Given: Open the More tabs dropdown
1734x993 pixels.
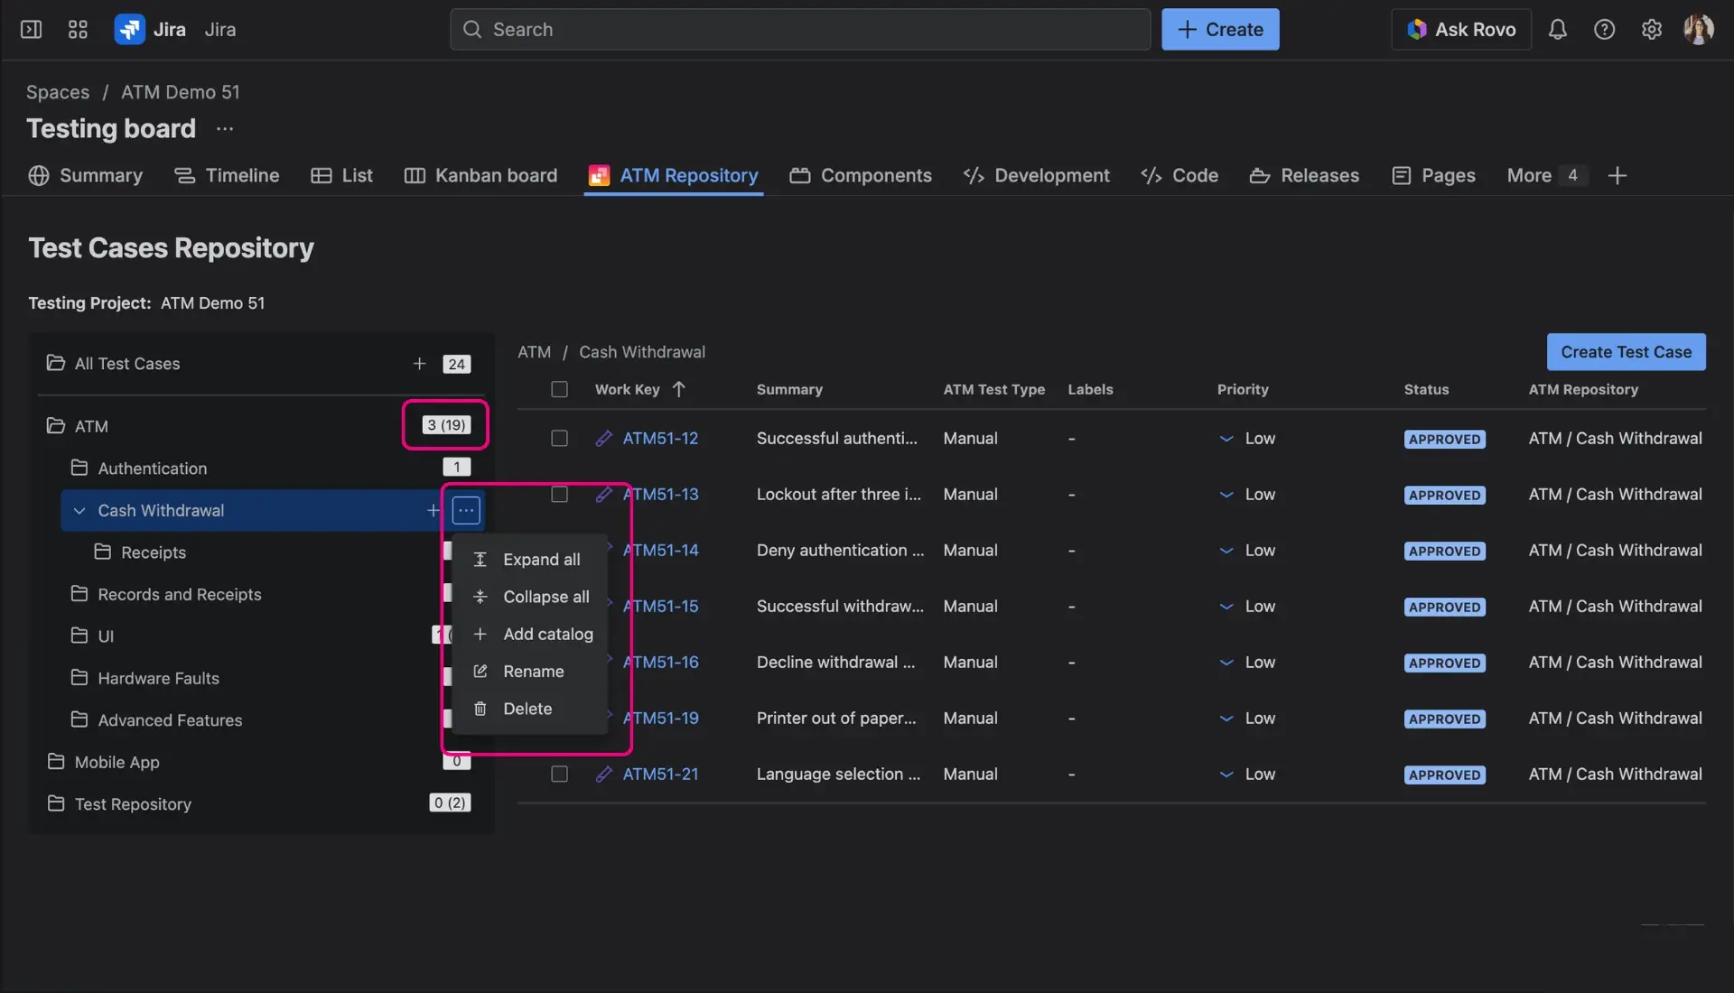Looking at the screenshot, I should pyautogui.click(x=1544, y=176).
